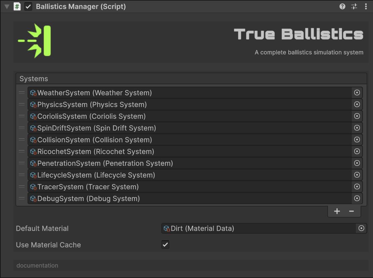Click drag handle of LifecycleSystem row

[x=22, y=175]
